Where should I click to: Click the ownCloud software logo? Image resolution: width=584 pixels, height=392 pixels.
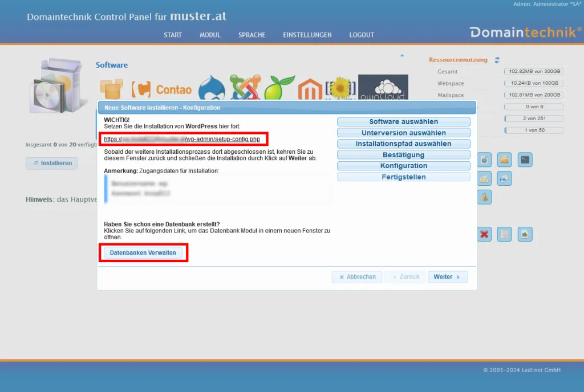383,88
